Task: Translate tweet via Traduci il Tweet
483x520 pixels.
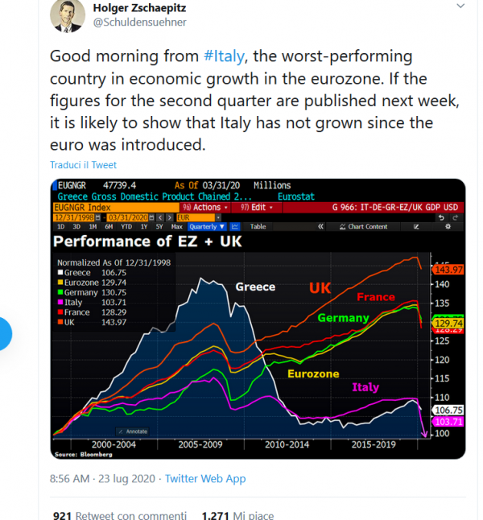Action: click(x=83, y=165)
